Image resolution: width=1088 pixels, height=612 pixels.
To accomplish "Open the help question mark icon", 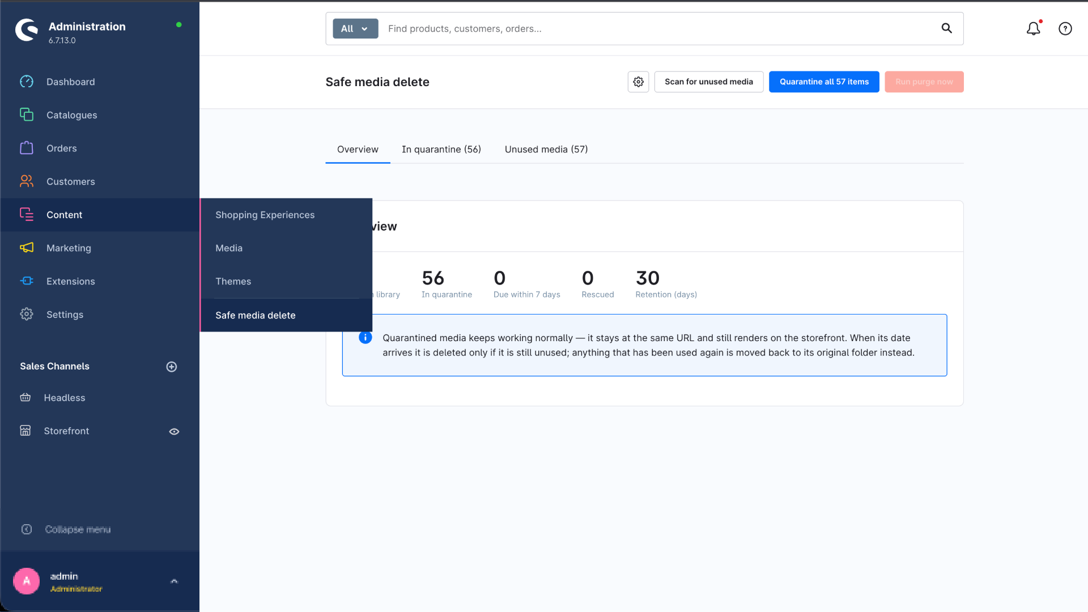I will (x=1065, y=28).
